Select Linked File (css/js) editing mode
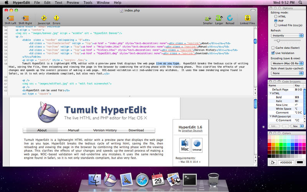Image resolution: width=307 pixels, height=192 pixels. (276, 25)
